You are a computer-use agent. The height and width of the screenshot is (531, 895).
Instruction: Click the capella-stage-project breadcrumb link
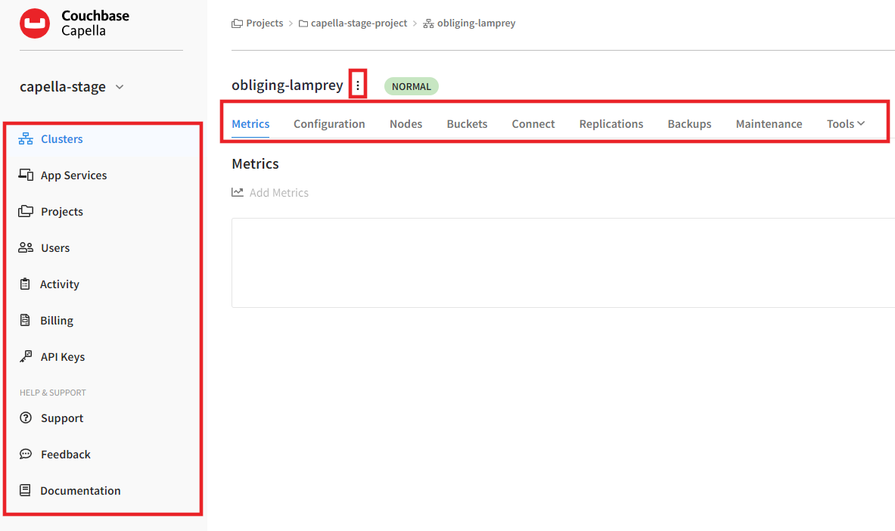pos(359,23)
